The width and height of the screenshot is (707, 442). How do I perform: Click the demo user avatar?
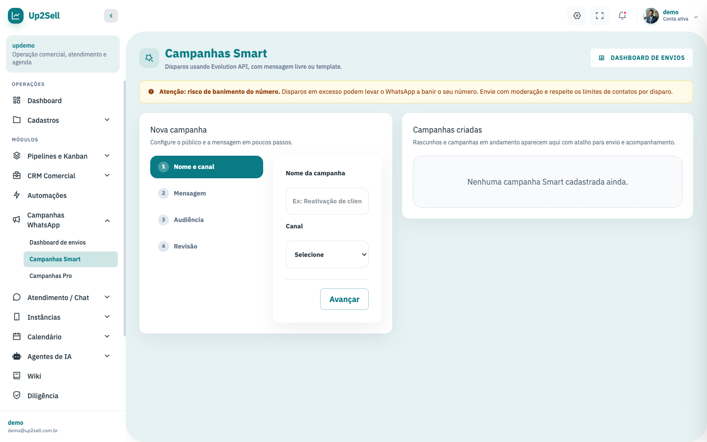651,16
